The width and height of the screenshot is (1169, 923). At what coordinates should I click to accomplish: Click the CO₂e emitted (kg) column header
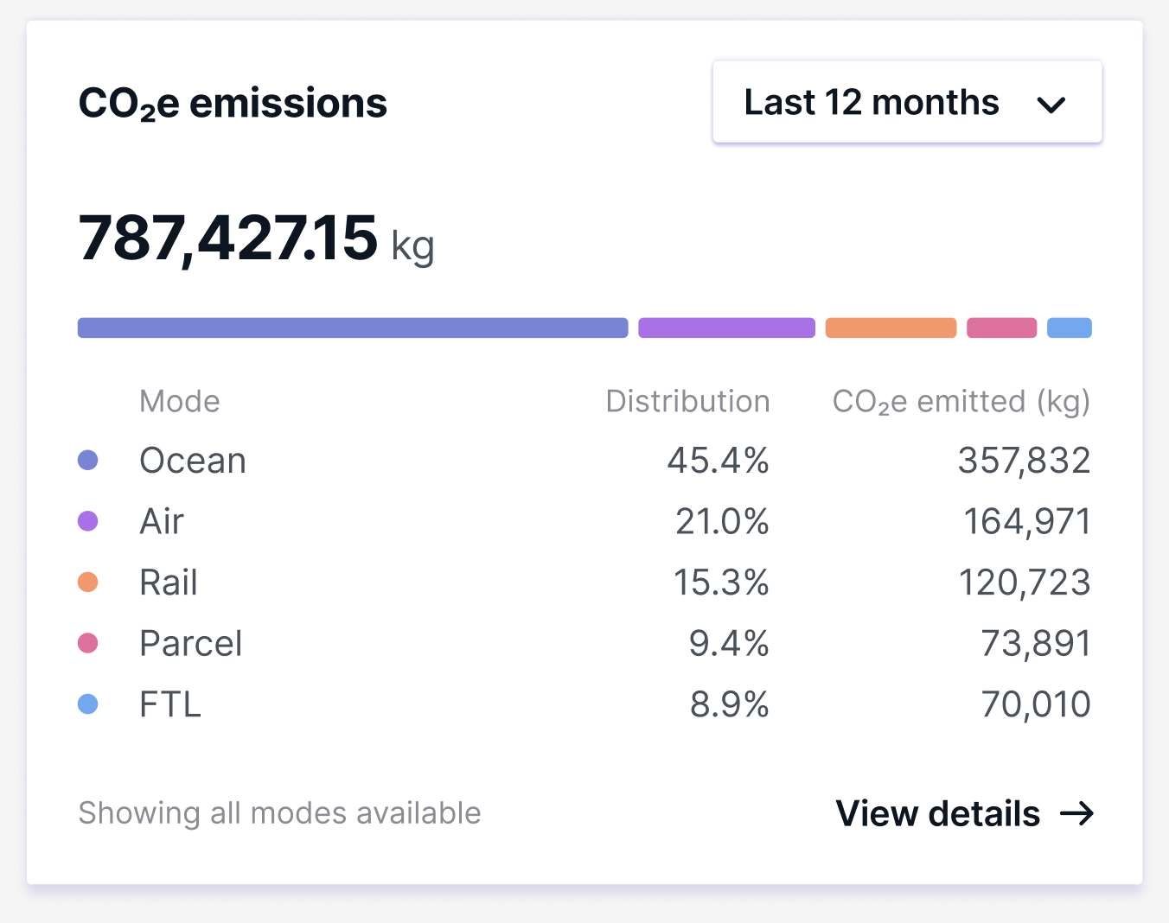(x=961, y=402)
